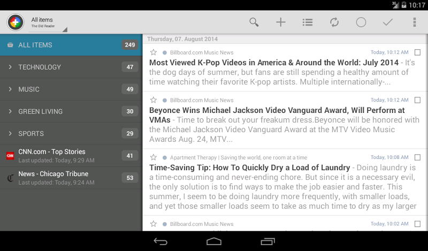The width and height of the screenshot is (428, 251).
Task: Open the All items account dropdown
Action: tap(48, 22)
